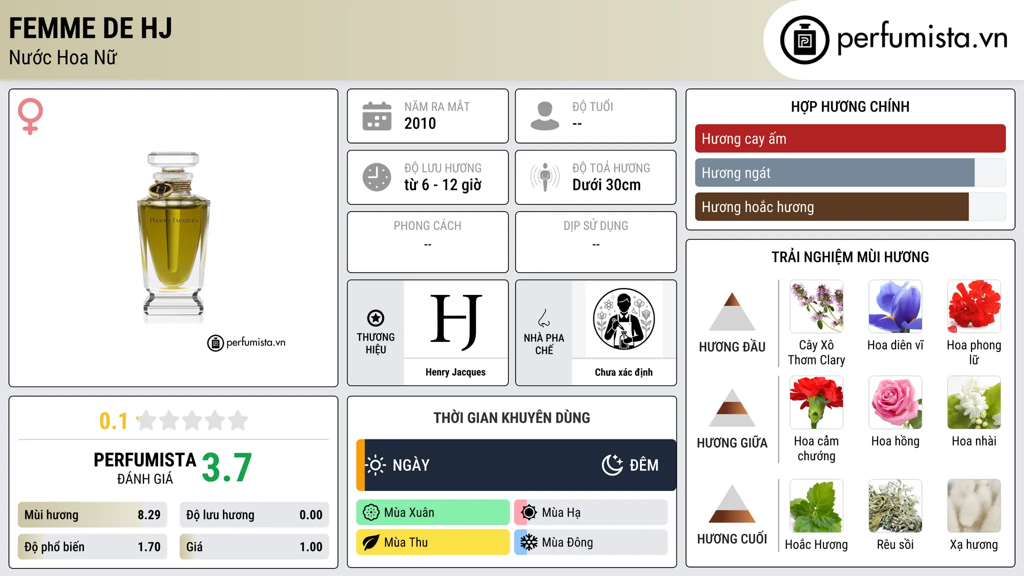This screenshot has width=1024, height=576.
Task: Click the red Hương cay ấm accord bar
Action: point(850,138)
